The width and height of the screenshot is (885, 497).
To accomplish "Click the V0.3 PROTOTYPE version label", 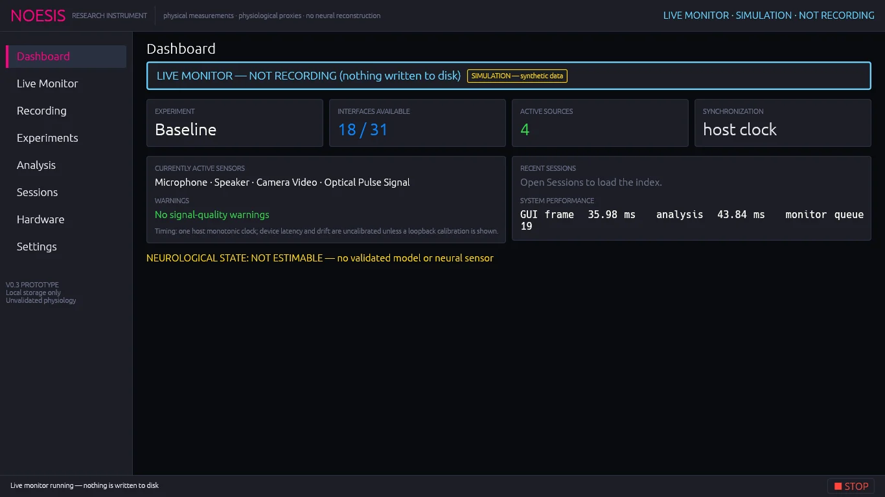I will pyautogui.click(x=32, y=285).
